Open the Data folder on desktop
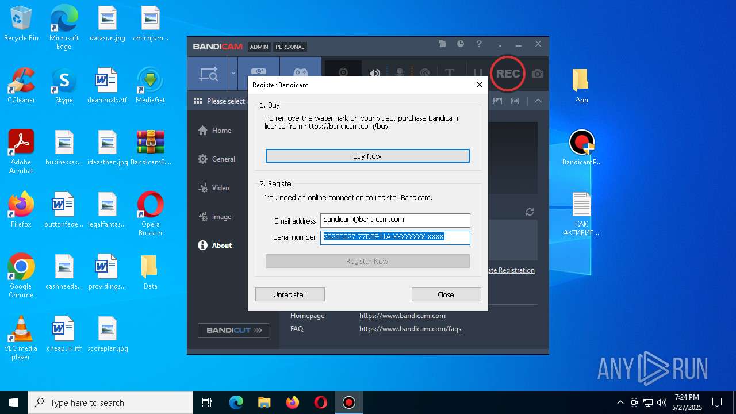Image resolution: width=736 pixels, height=414 pixels. [x=150, y=273]
